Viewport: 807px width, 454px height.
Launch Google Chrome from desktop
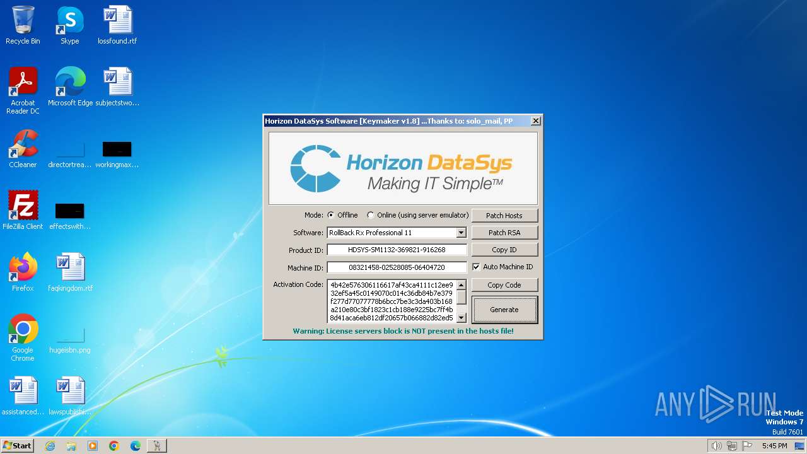(x=23, y=337)
